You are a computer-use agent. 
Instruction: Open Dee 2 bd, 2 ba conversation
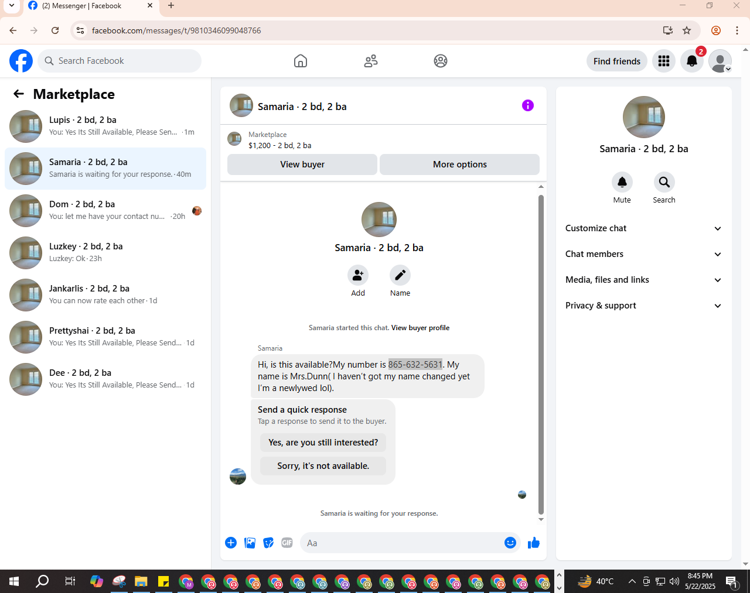[105, 379]
